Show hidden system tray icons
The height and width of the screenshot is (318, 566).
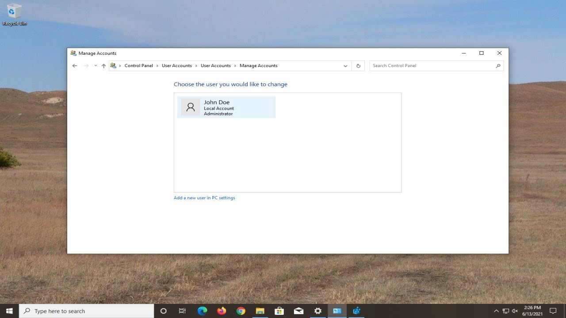496,311
